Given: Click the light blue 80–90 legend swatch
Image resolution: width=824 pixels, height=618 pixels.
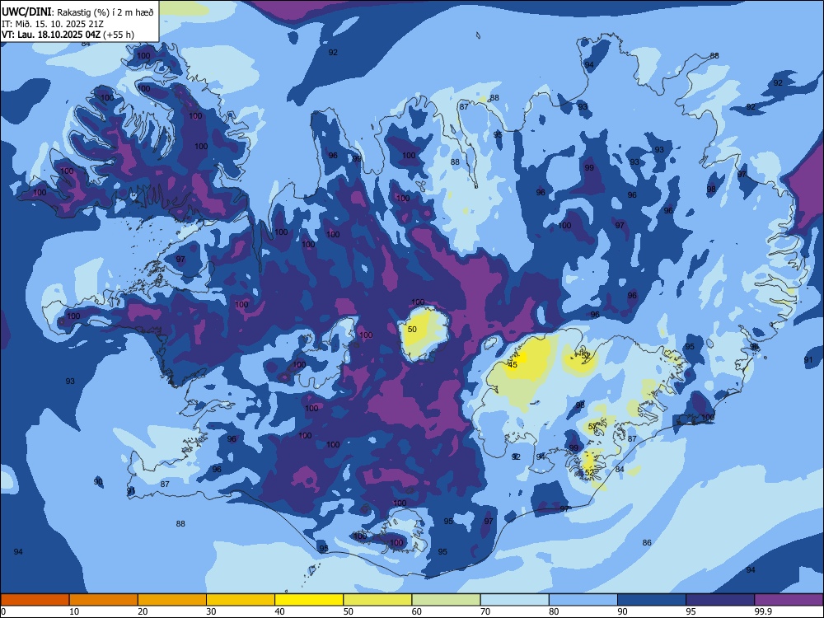Looking at the screenshot, I should coord(583,600).
